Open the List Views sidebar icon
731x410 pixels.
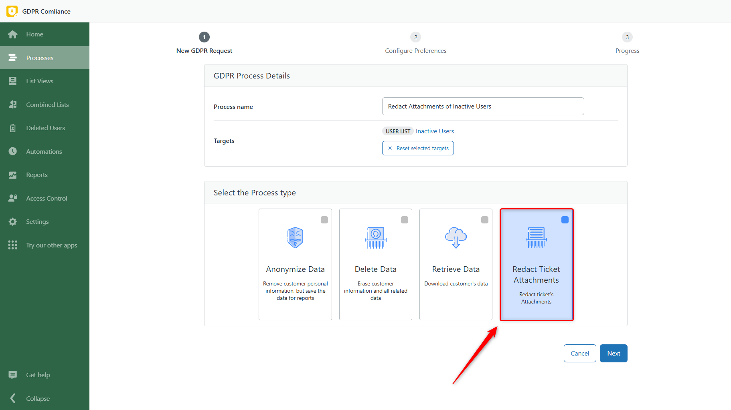(13, 81)
